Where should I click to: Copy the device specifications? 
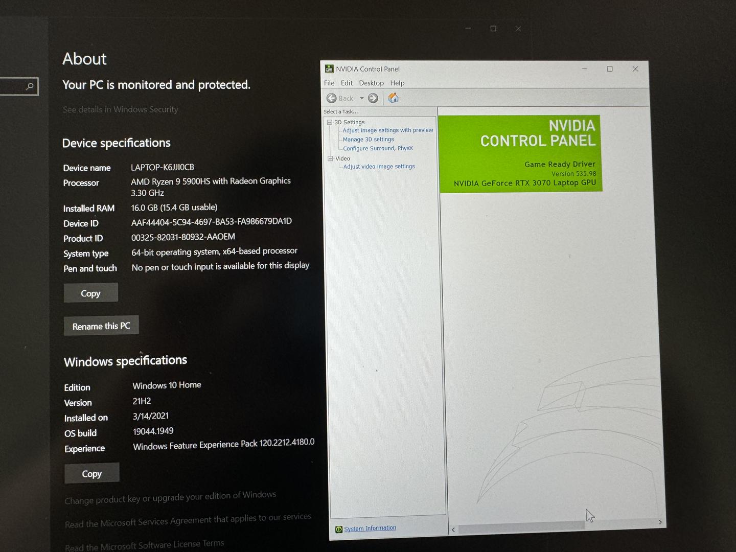coord(91,293)
